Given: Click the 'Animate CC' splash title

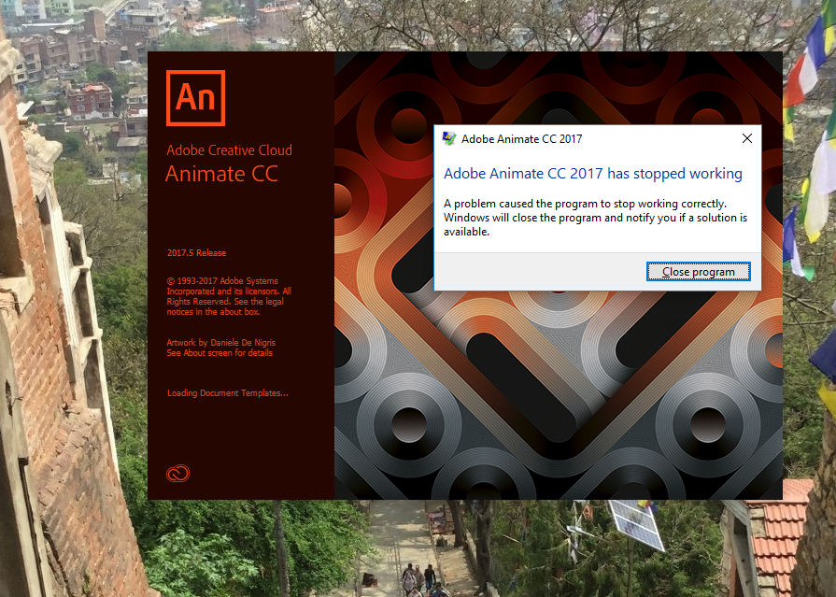Looking at the screenshot, I should (221, 174).
